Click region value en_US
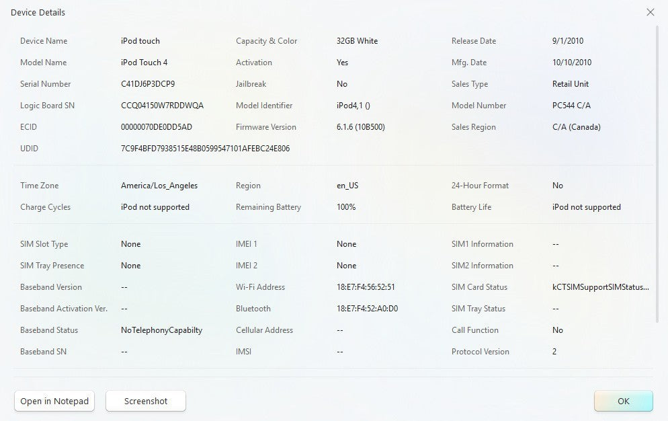 pyautogui.click(x=347, y=186)
